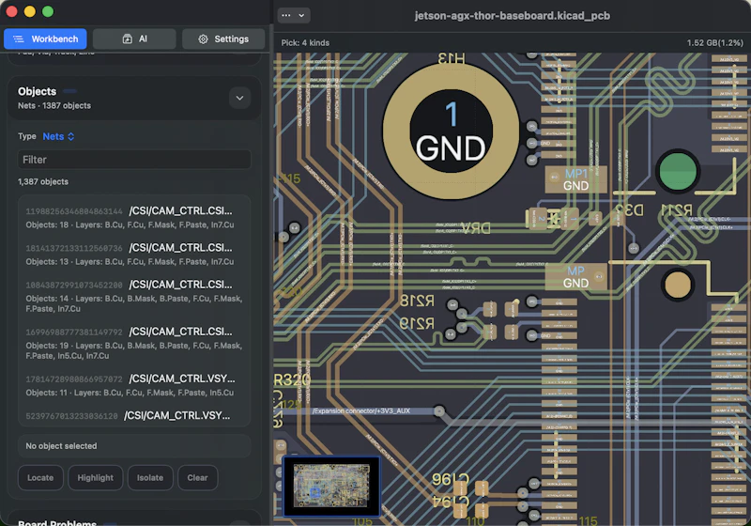751x526 pixels.
Task: Click the MP1 GND pad
Action: 575,179
